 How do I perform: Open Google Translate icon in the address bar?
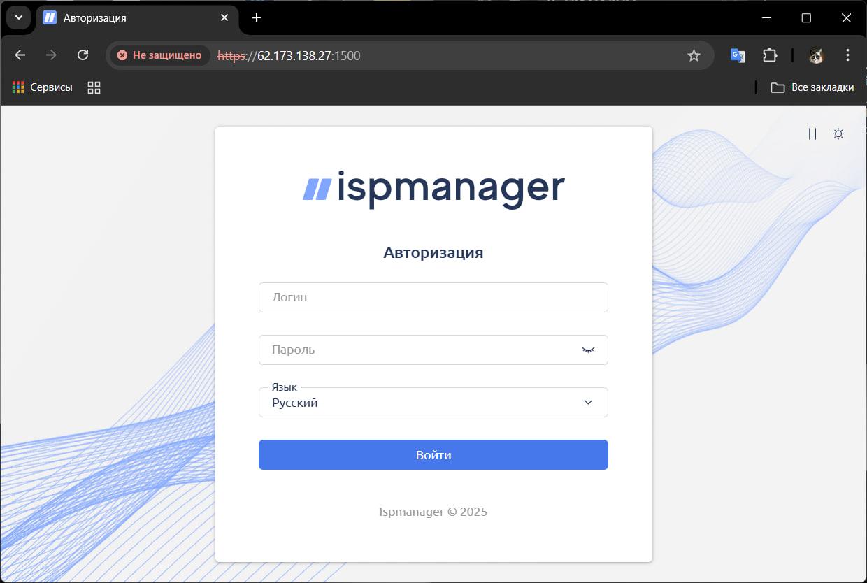tap(737, 55)
